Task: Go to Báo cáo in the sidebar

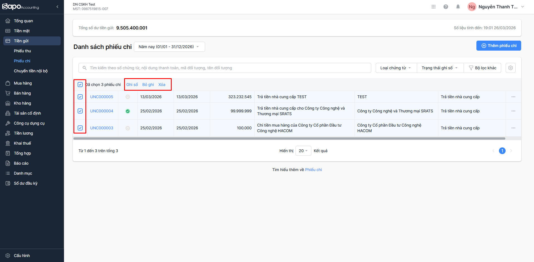Action: [21, 163]
